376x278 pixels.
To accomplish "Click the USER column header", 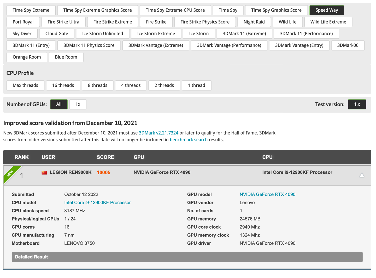I will pos(48,157).
